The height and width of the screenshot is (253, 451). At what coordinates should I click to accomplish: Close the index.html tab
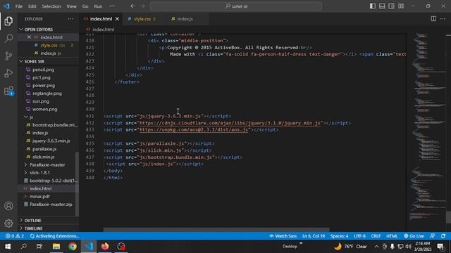(x=117, y=19)
